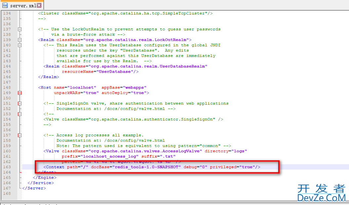The width and height of the screenshot is (349, 205).
Task: Click line number 148 in the margin
Action: click(x=7, y=87)
